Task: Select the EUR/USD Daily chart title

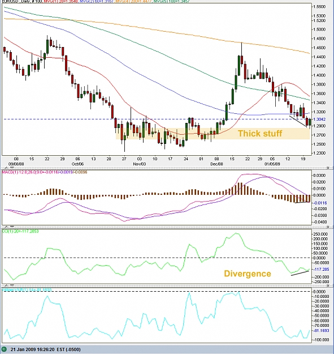Action: point(23,1)
